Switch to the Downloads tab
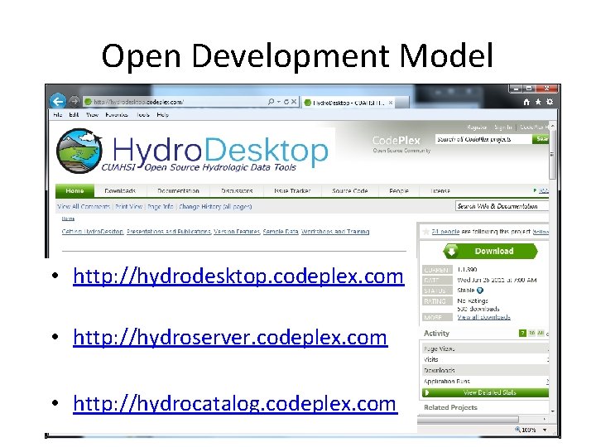 (x=120, y=191)
